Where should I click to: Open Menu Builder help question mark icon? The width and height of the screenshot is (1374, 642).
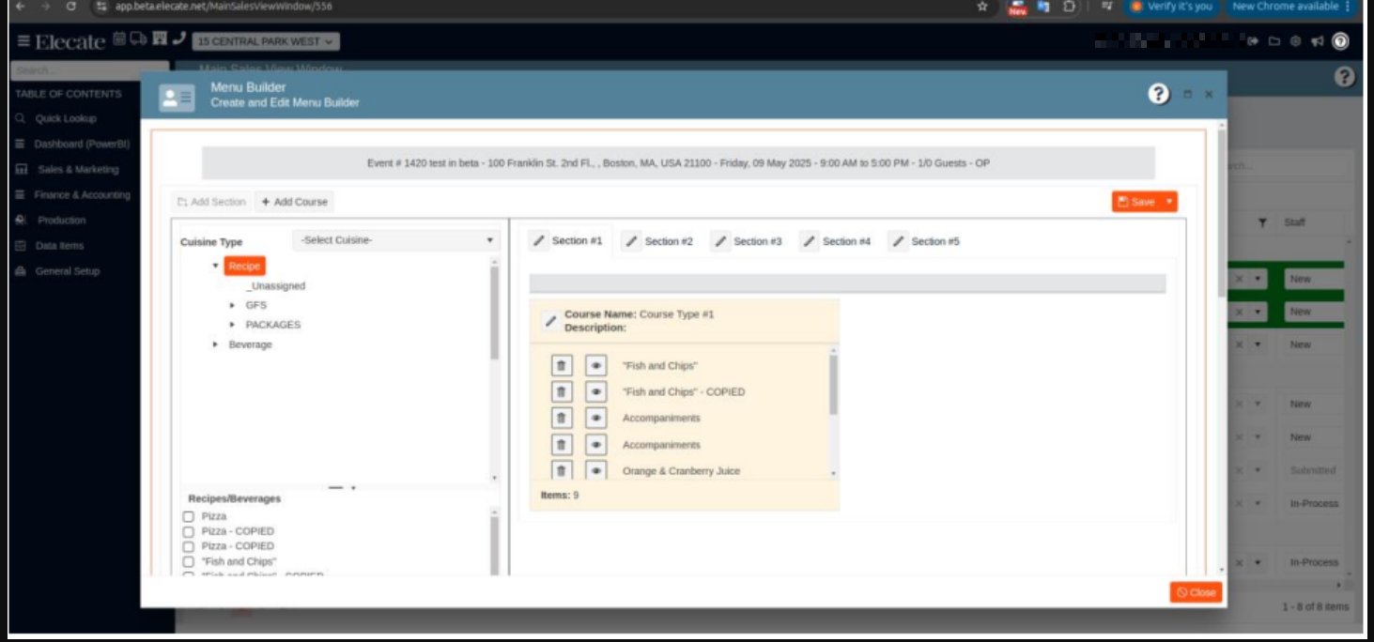coord(1159,94)
